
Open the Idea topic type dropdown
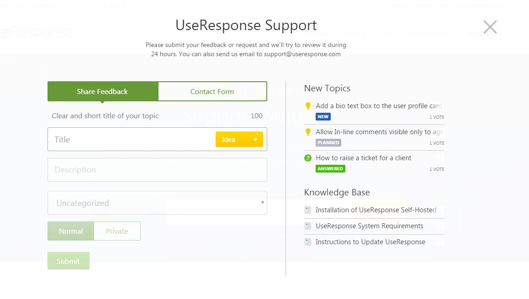[x=239, y=139]
